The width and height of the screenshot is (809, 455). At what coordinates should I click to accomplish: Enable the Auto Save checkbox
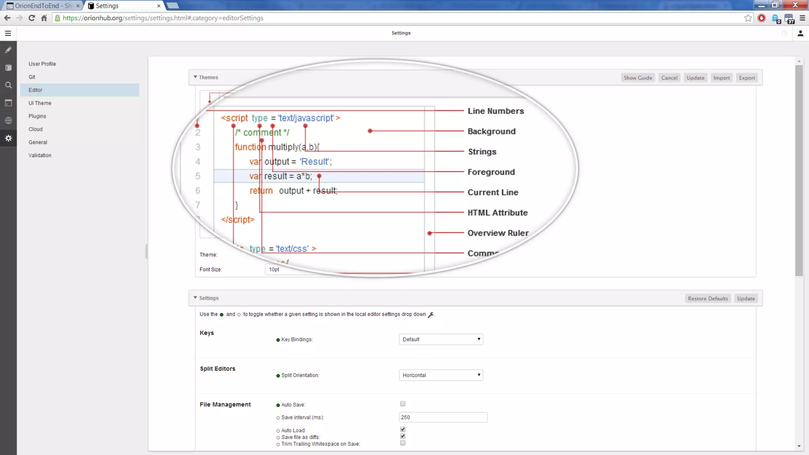[403, 404]
